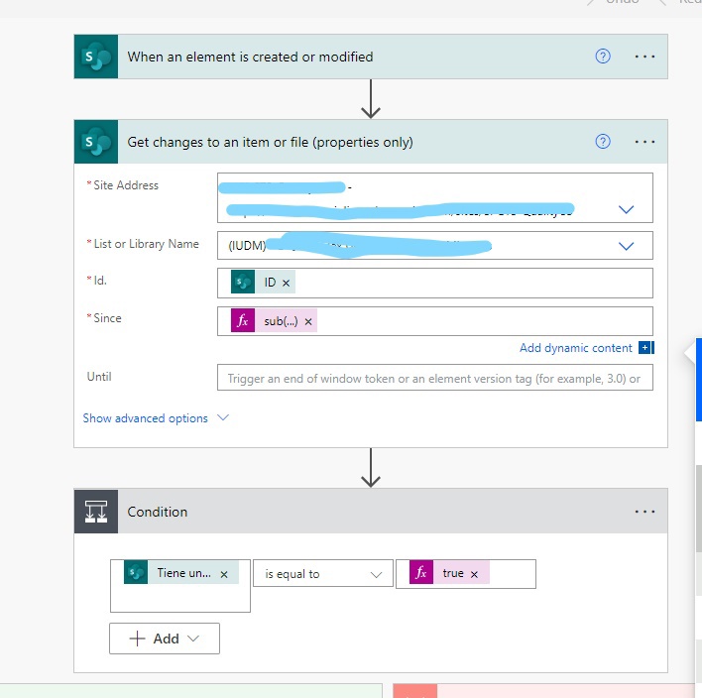Open ellipsis menu of the created or modified trigger

pyautogui.click(x=644, y=57)
